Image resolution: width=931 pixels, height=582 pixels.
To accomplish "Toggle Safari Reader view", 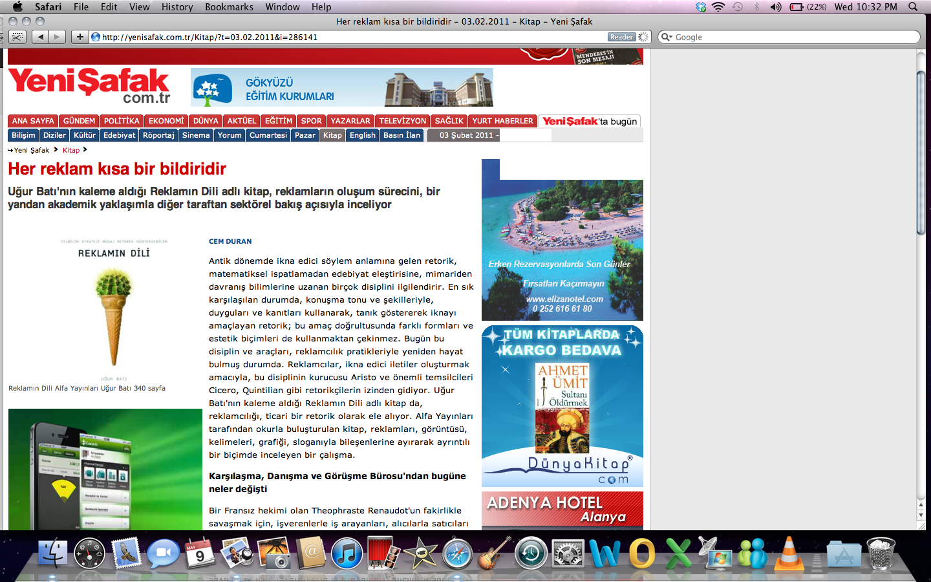I will [x=622, y=37].
